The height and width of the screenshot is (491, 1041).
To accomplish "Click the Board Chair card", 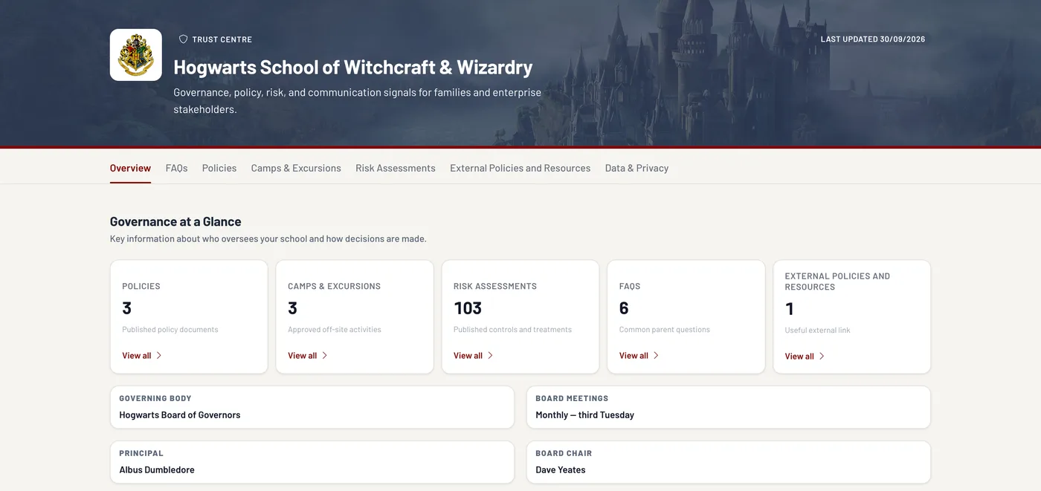I will click(729, 462).
